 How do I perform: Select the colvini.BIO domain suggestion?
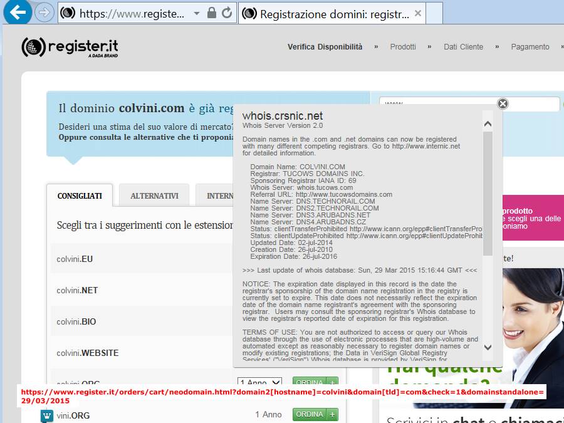[x=76, y=321]
